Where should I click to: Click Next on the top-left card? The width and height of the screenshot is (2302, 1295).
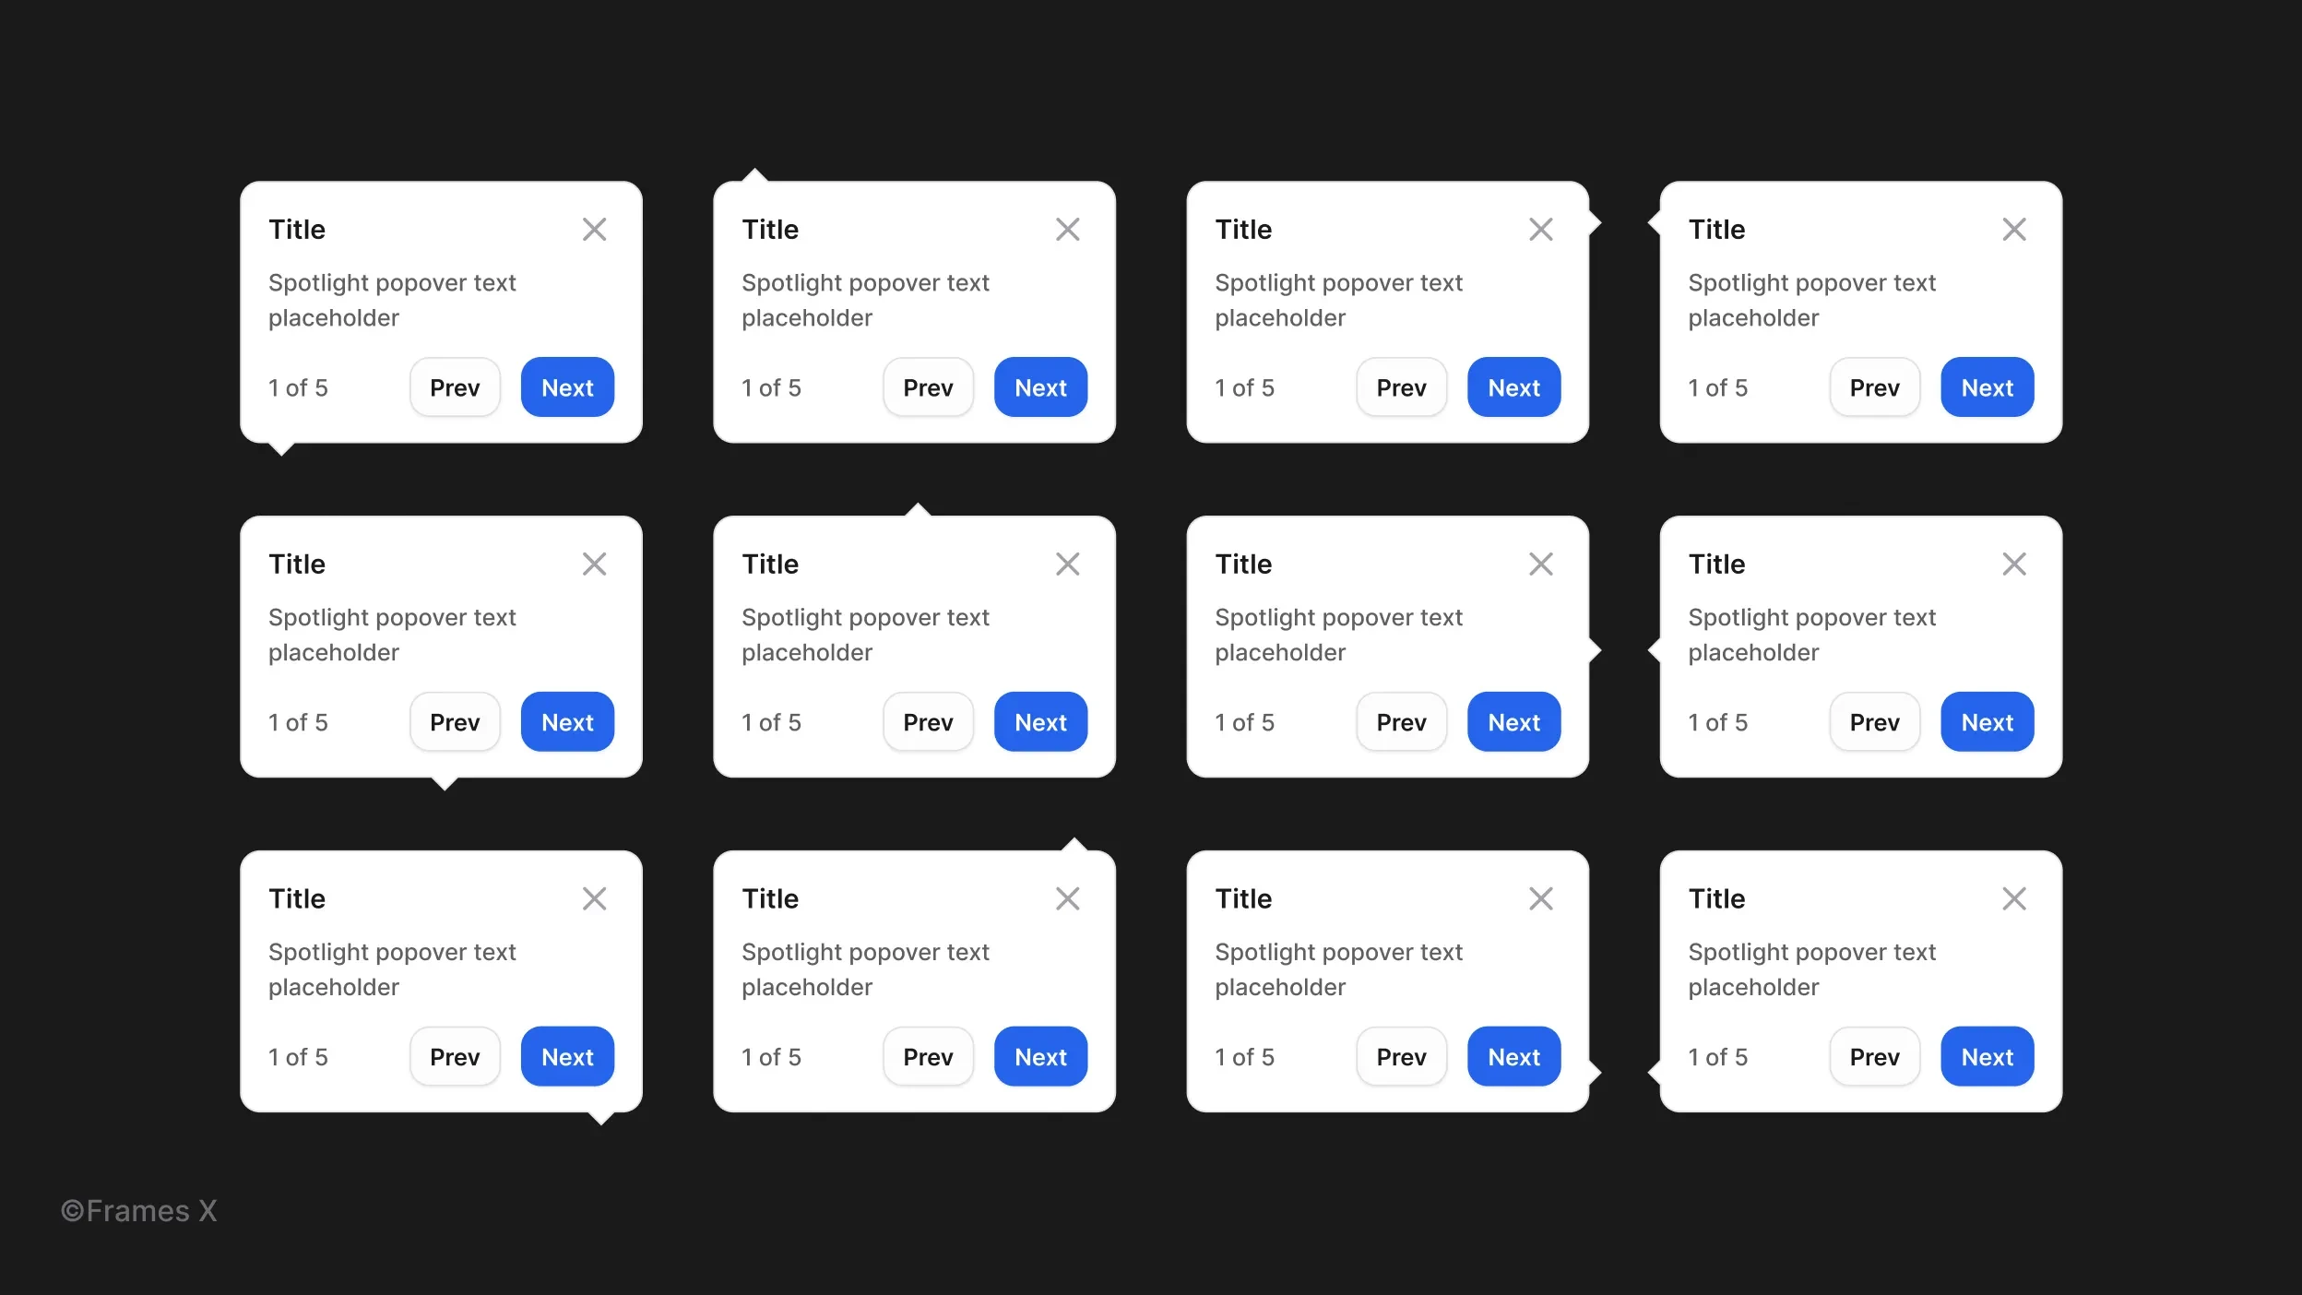(x=567, y=387)
